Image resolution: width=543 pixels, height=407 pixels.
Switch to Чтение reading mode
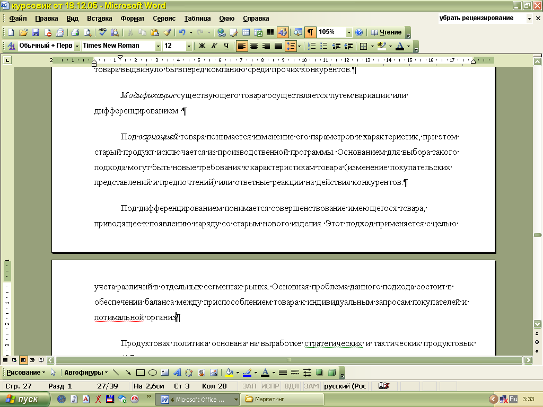[x=387, y=32]
